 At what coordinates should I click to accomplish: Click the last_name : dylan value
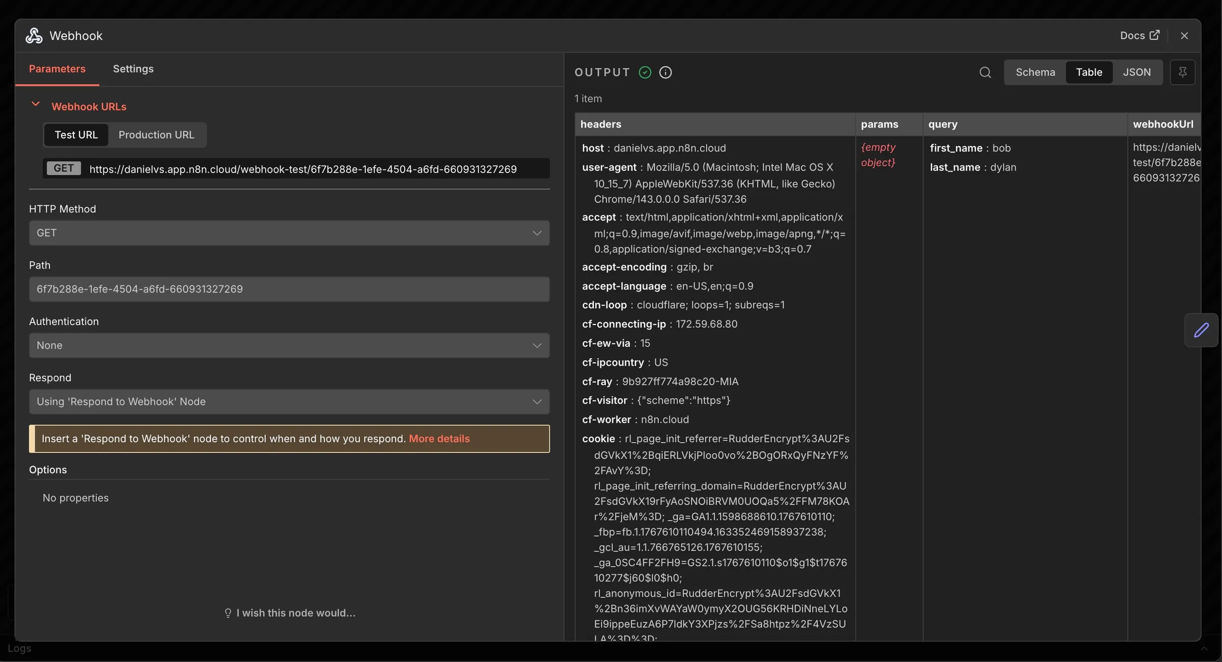click(x=973, y=167)
